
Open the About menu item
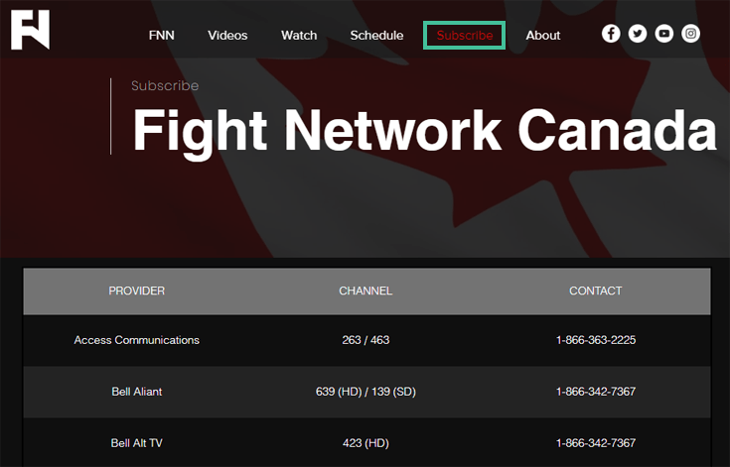(543, 36)
